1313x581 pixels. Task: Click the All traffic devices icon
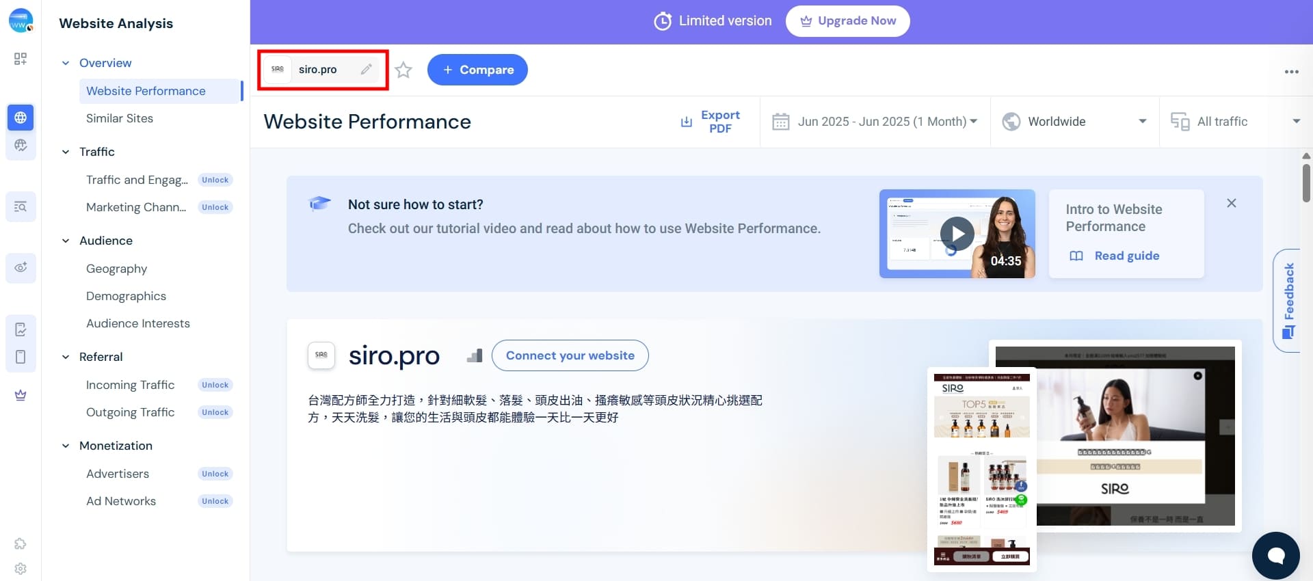[1180, 122]
